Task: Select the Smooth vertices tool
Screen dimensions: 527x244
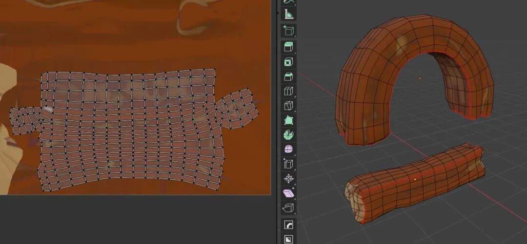Action: pyautogui.click(x=289, y=150)
